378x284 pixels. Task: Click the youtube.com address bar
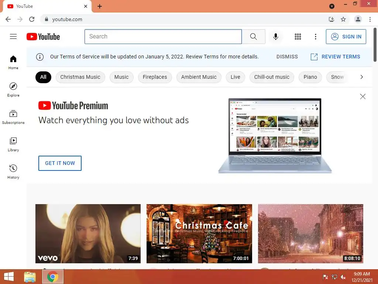click(x=183, y=19)
